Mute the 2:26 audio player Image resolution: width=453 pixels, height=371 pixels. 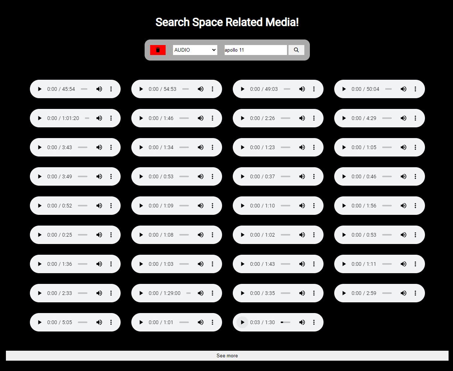coord(302,118)
